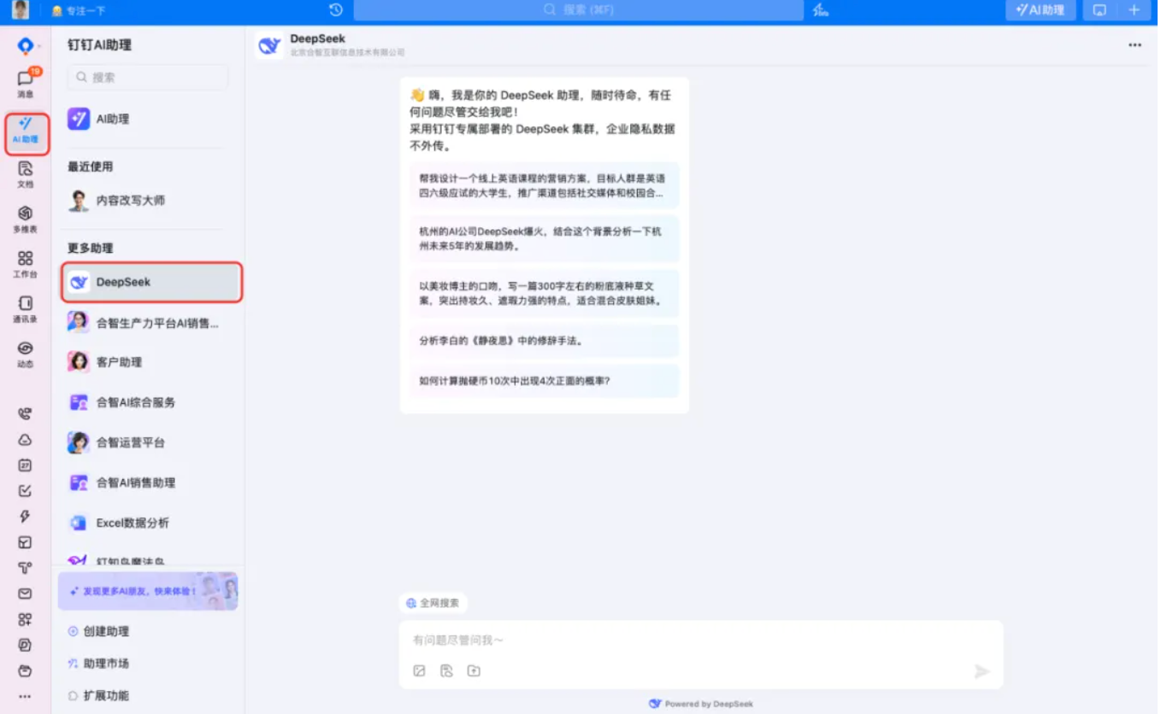Select 客户助理 assistant
This screenshot has height=714, width=1161.
[x=148, y=362]
